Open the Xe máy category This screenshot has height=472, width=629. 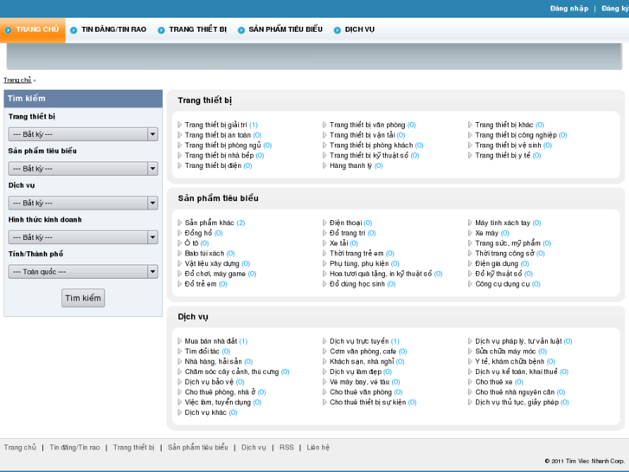(x=486, y=233)
